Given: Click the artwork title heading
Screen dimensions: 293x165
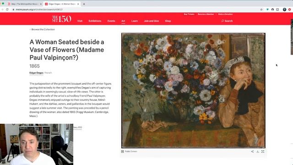Looking at the screenshot, I should [67, 49].
